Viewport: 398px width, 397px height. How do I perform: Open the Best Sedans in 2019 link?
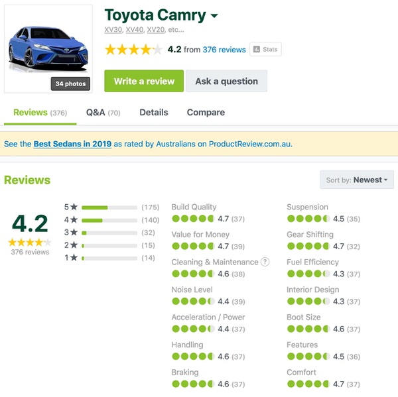[x=72, y=144]
